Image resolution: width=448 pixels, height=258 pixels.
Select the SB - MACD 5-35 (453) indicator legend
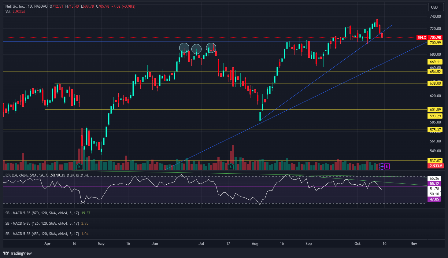point(42,234)
